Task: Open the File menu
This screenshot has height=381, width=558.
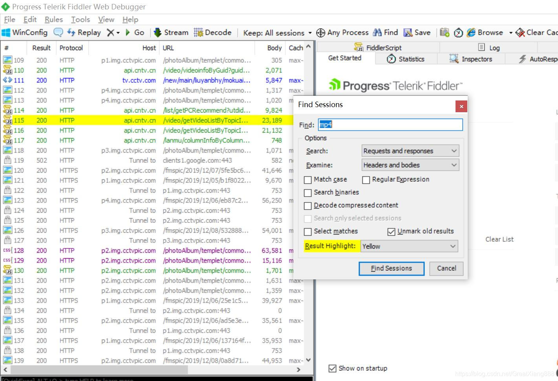Action: click(9, 19)
